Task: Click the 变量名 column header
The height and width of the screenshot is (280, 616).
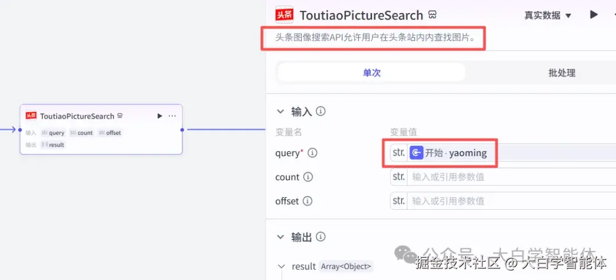Action: point(289,132)
